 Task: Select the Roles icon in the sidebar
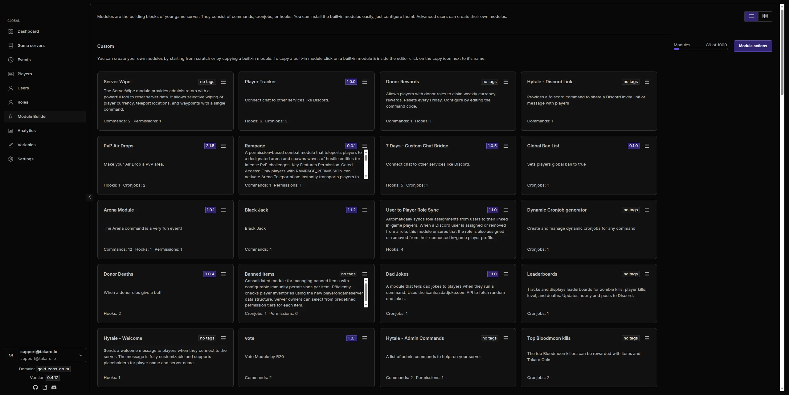(x=11, y=102)
